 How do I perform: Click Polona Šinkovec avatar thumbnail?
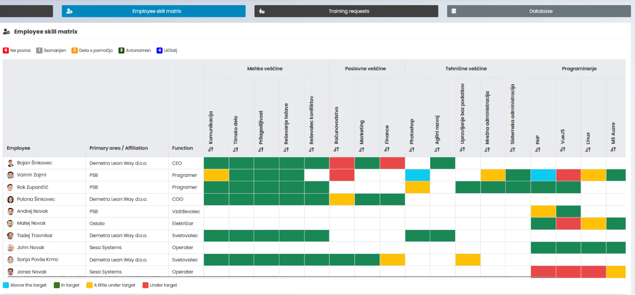coord(11,199)
